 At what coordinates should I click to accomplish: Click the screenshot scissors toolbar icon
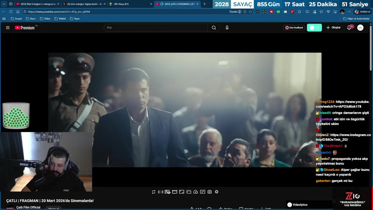click(335, 12)
